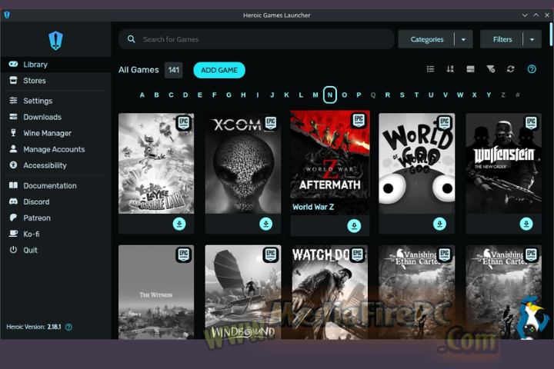554x369 pixels.
Task: Click Epic badge on World of Goo cover
Action: 445,123
